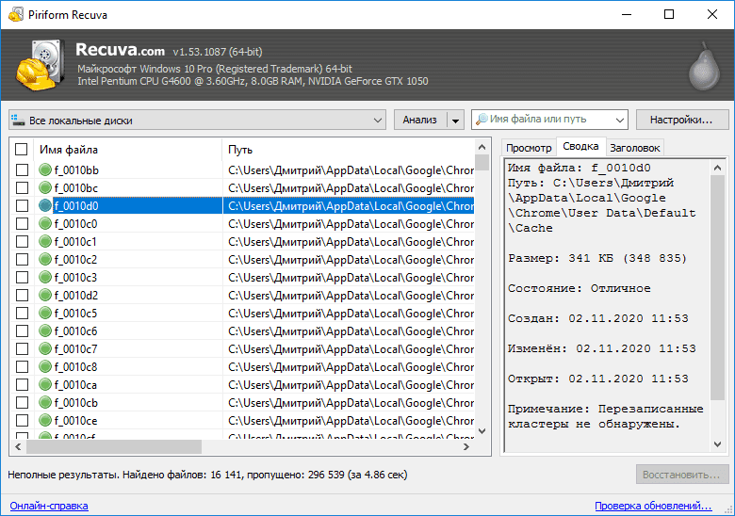This screenshot has width=735, height=516.
Task: Click green status dot of f_0010c7
Action: click(x=45, y=348)
